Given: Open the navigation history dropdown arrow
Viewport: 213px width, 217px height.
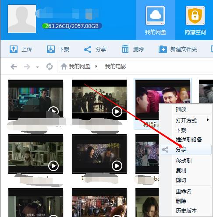Looking at the screenshot, I should click(x=37, y=67).
